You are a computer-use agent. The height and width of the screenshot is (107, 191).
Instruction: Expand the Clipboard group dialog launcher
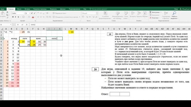coord(10,21)
